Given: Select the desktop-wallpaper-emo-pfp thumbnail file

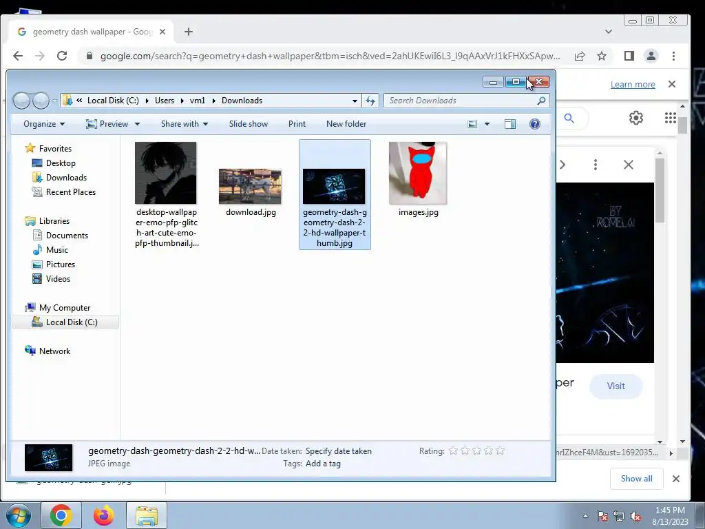Looking at the screenshot, I should [166, 194].
